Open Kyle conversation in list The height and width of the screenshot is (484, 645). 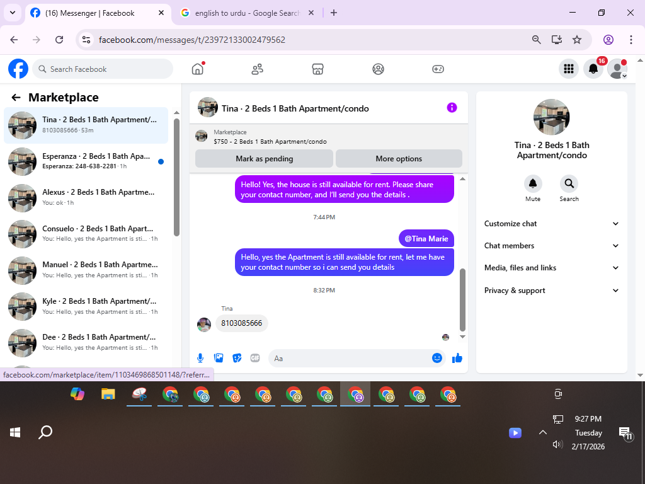point(86,306)
